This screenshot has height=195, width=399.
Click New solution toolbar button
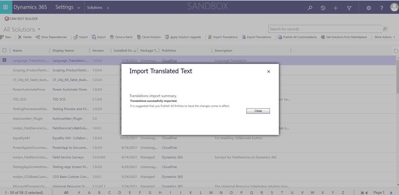6,37
